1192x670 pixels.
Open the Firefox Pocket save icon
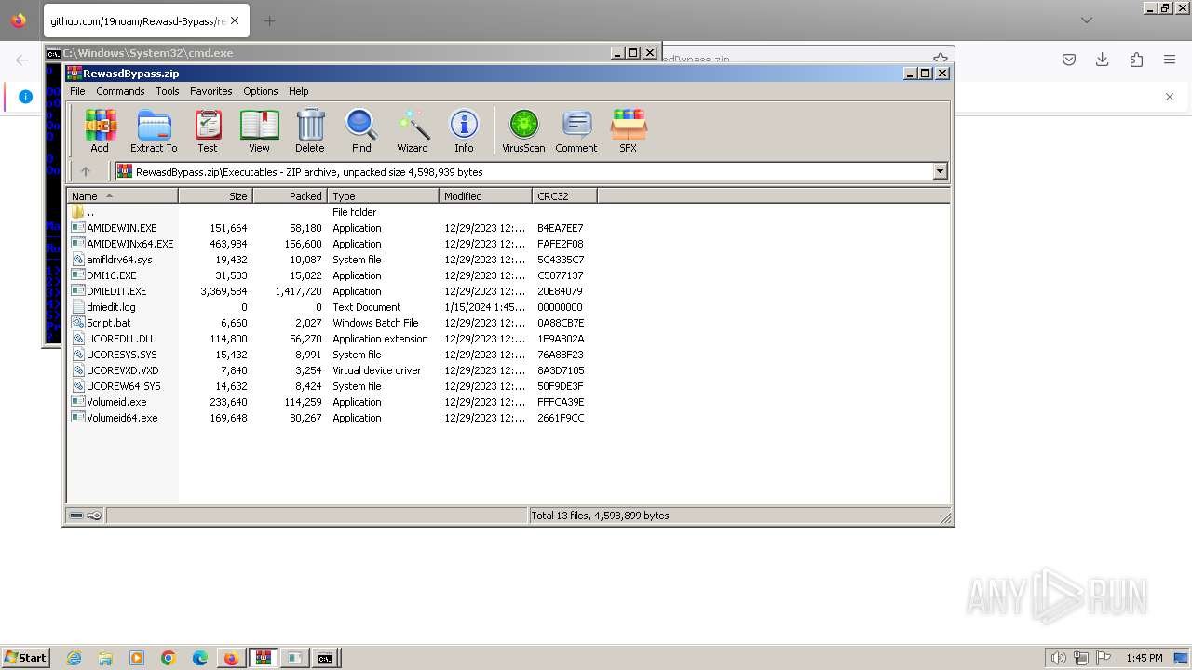(1069, 60)
